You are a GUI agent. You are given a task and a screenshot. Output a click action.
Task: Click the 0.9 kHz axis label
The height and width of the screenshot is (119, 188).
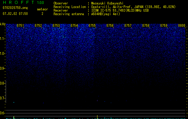(2, 68)
